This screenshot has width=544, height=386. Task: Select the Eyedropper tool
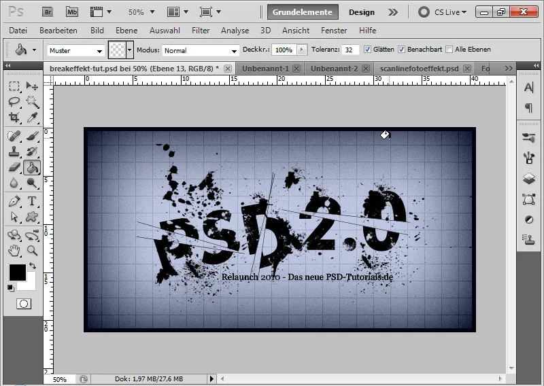pos(32,118)
